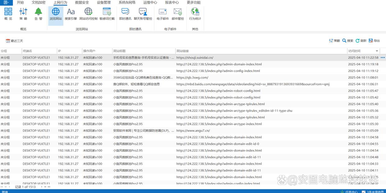Click the 告警 alert bell icon
This screenshot has height=193, width=386.
[38, 14]
